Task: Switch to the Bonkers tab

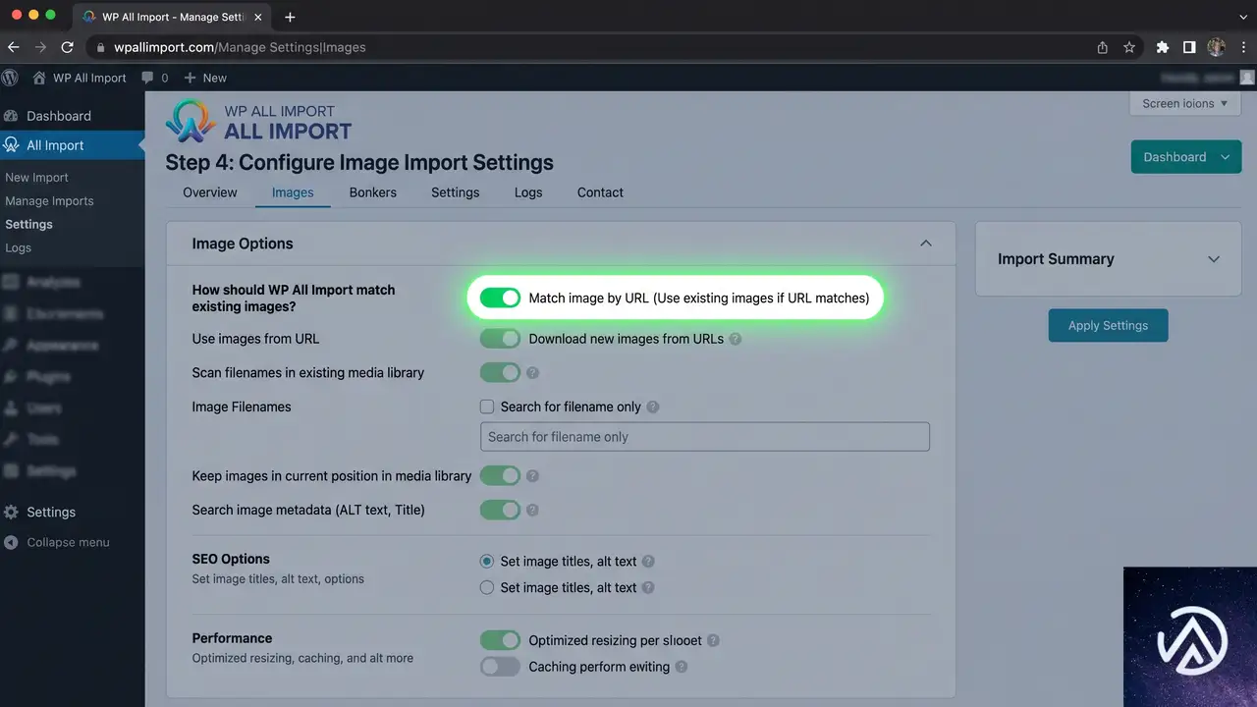Action: (373, 192)
